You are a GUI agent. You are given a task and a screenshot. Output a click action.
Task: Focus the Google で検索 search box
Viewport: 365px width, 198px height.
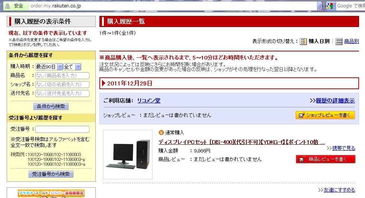tap(350, 6)
